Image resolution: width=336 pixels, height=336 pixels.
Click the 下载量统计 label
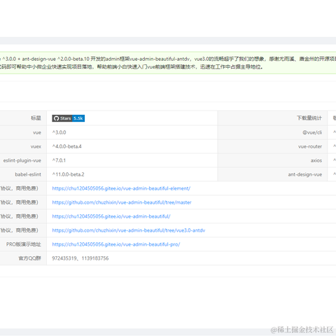coord(309,118)
